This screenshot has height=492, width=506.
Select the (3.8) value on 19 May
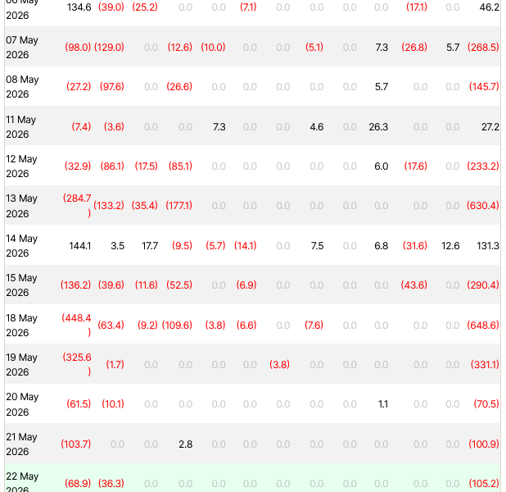click(279, 365)
